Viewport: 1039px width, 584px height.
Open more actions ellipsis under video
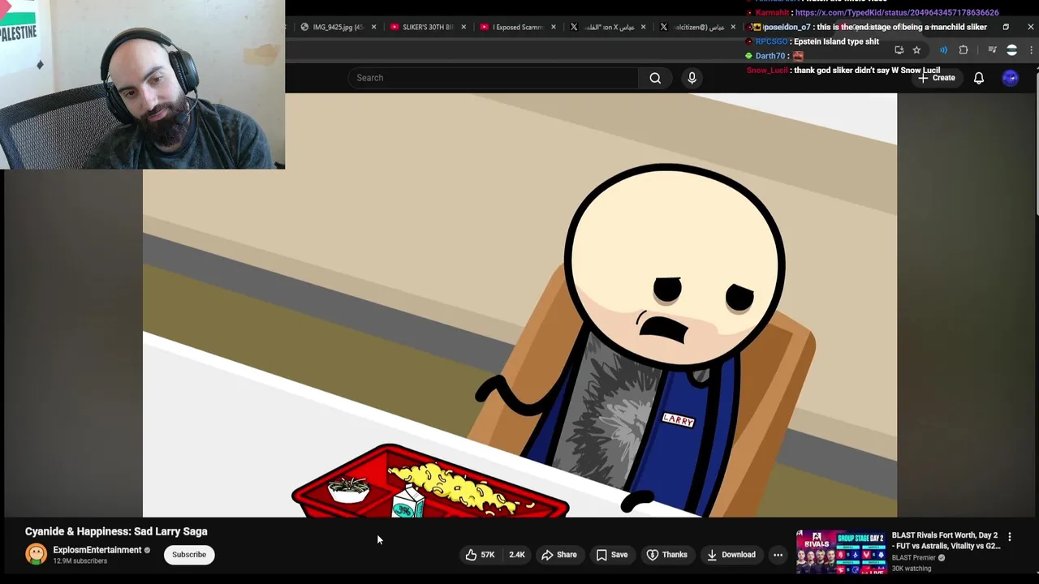point(778,555)
